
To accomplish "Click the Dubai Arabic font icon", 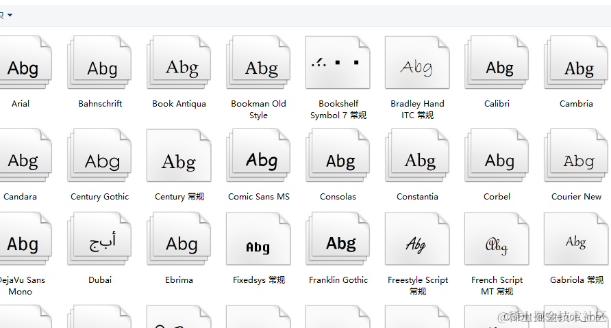I will point(99,238).
